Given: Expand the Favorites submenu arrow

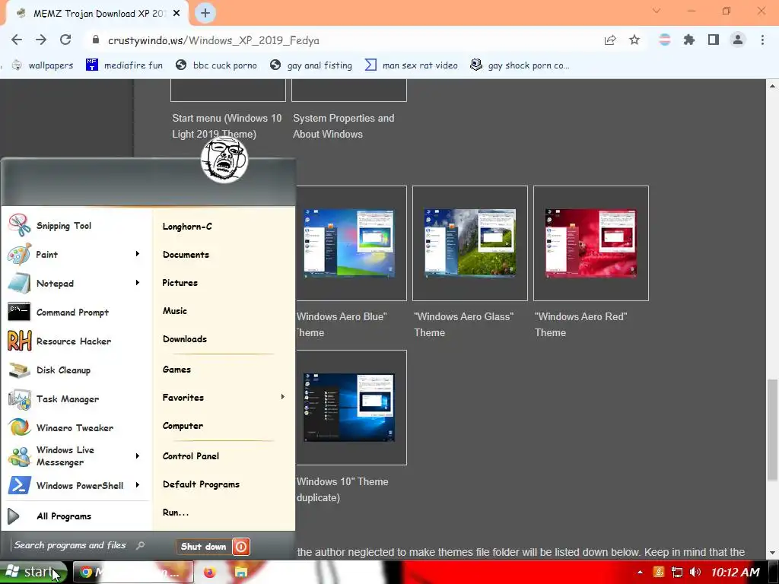Looking at the screenshot, I should (283, 397).
